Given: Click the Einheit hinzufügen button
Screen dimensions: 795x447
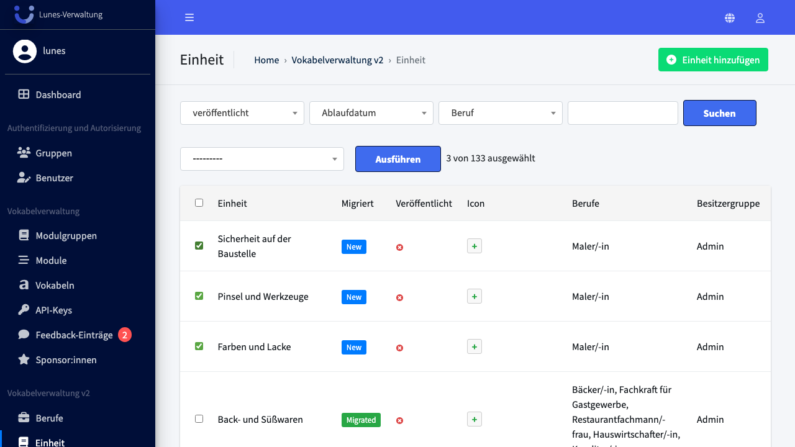Looking at the screenshot, I should tap(713, 60).
